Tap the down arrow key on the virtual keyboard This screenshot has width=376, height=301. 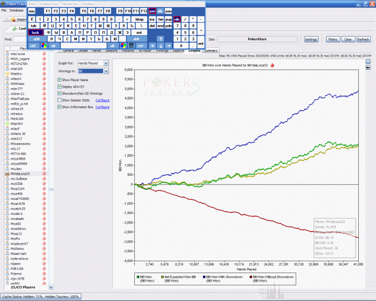[x=161, y=46]
